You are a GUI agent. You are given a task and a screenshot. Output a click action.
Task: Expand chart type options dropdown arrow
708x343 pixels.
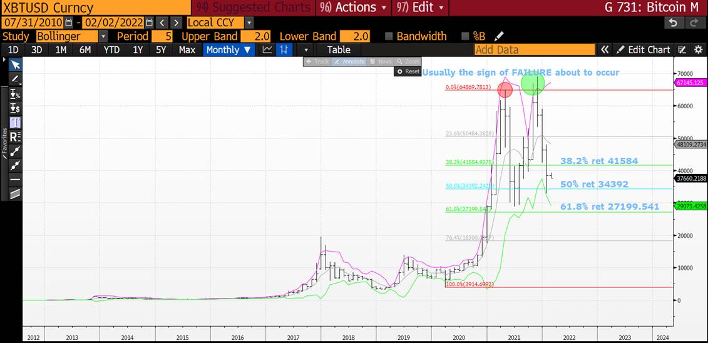305,49
